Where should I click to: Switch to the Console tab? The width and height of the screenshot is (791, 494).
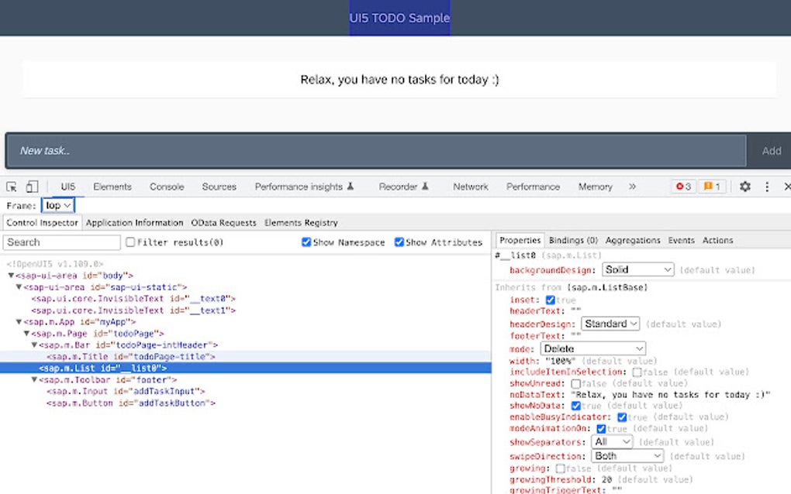(x=166, y=186)
